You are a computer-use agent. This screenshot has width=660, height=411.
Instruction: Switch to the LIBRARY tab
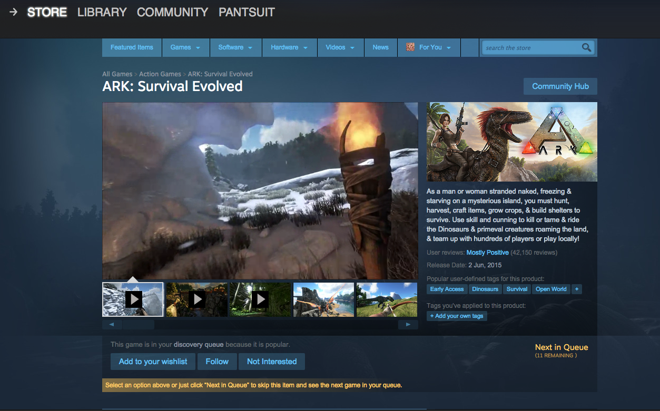[102, 12]
